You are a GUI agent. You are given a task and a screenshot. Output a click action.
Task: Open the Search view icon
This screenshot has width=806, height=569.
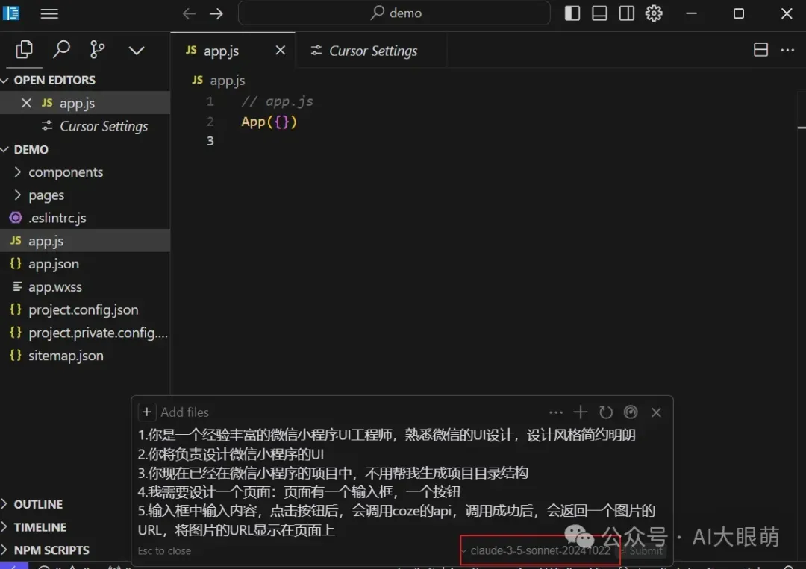pyautogui.click(x=61, y=50)
